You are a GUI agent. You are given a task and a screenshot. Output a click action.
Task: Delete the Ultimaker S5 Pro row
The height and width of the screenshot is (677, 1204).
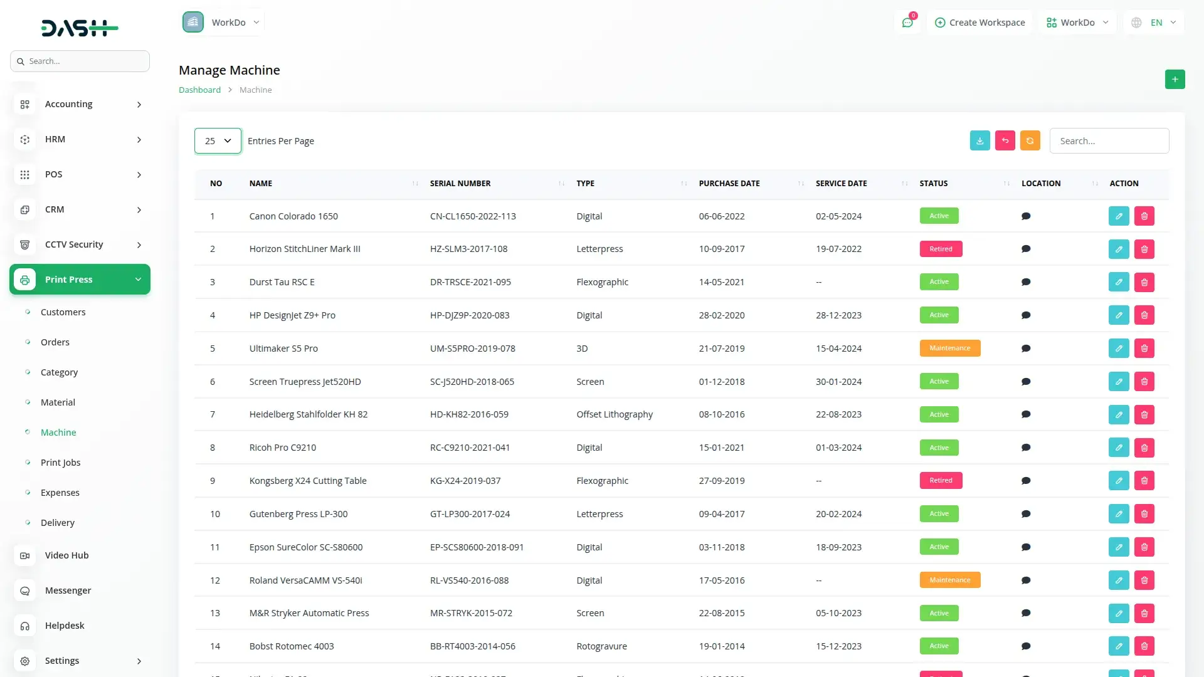tap(1144, 349)
